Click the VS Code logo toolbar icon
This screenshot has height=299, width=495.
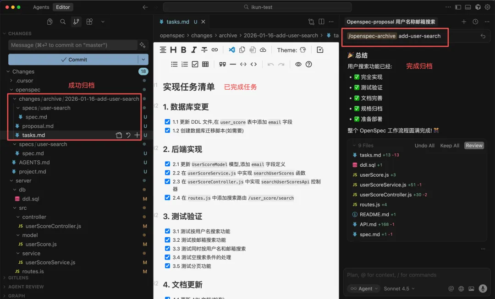click(232, 50)
